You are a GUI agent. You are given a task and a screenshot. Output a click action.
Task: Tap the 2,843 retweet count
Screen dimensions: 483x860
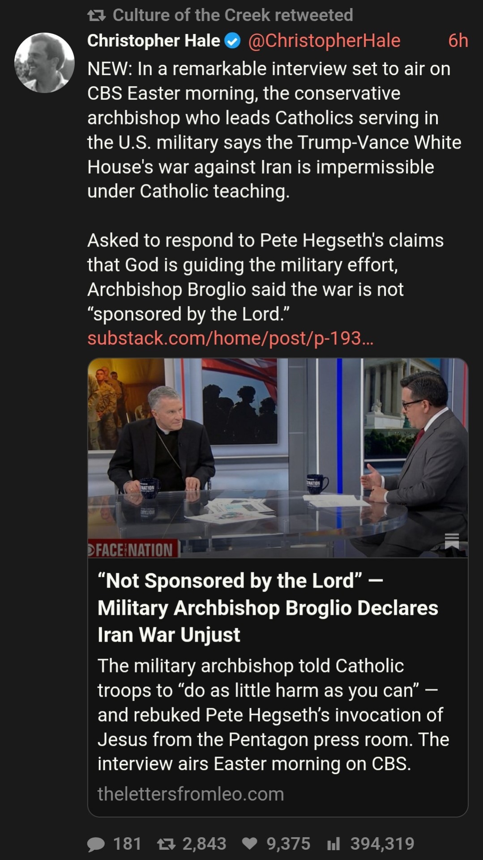click(204, 844)
